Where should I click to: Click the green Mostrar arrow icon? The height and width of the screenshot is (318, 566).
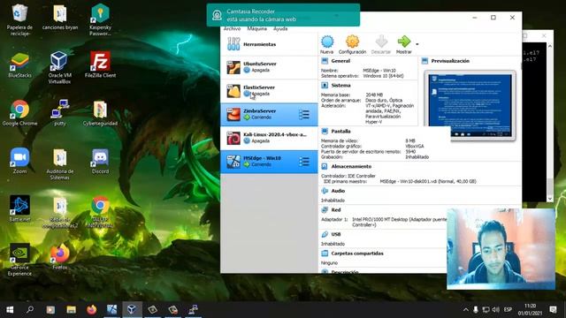[x=403, y=42]
